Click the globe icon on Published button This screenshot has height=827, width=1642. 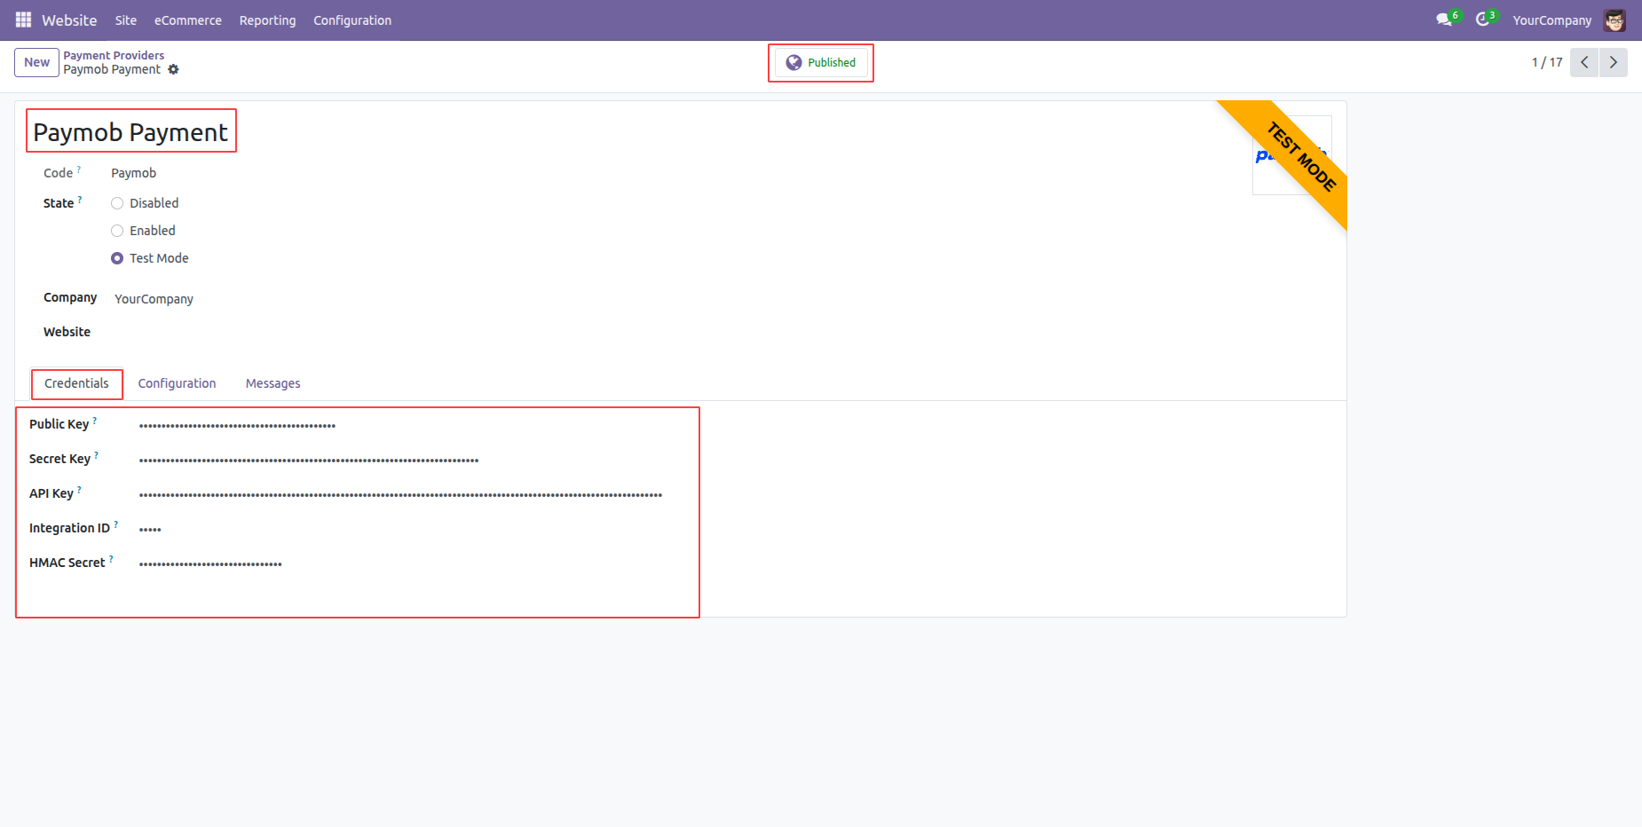click(x=793, y=62)
